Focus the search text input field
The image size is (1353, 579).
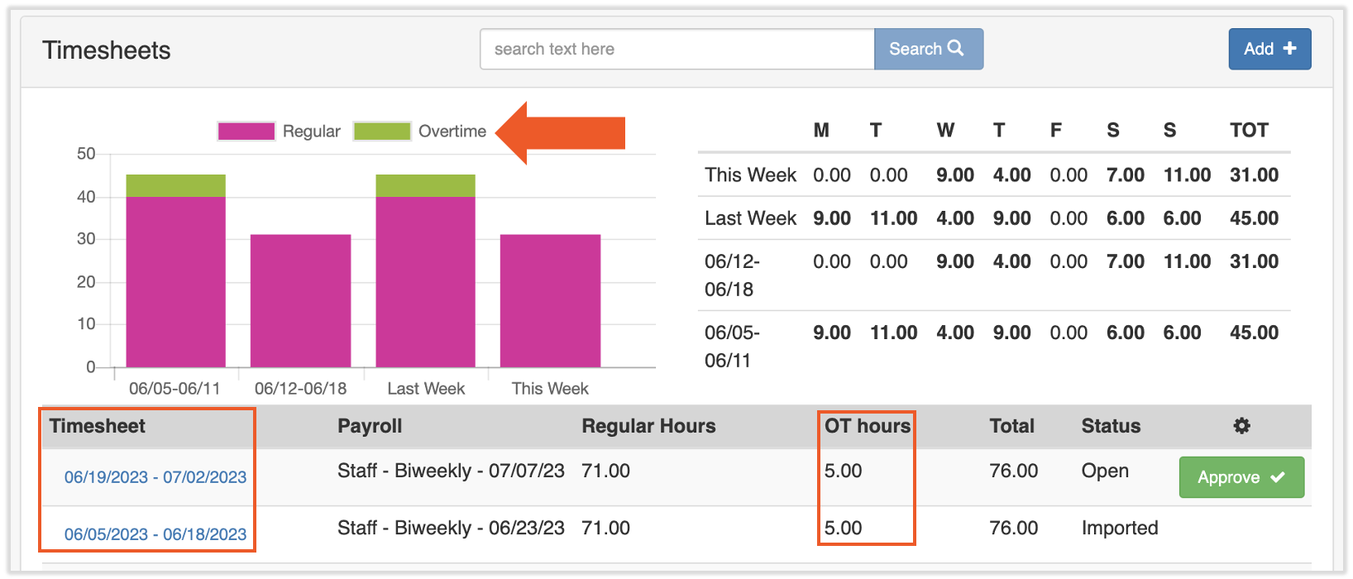(676, 50)
